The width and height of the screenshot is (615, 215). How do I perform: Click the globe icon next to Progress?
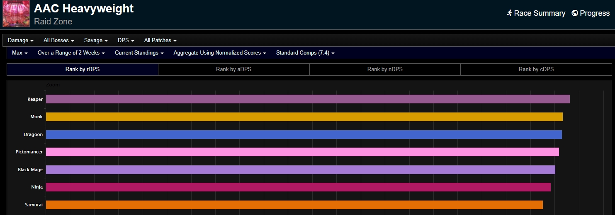(x=575, y=13)
